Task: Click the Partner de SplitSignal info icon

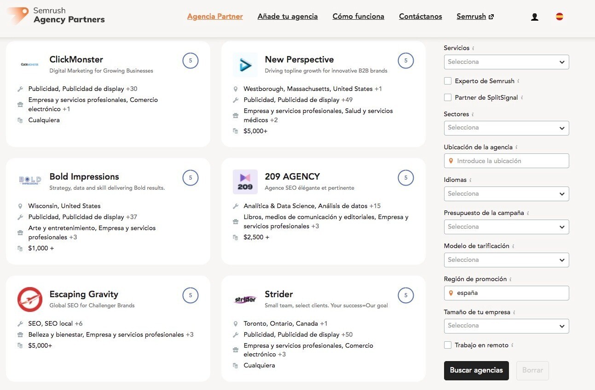Action: pos(522,98)
